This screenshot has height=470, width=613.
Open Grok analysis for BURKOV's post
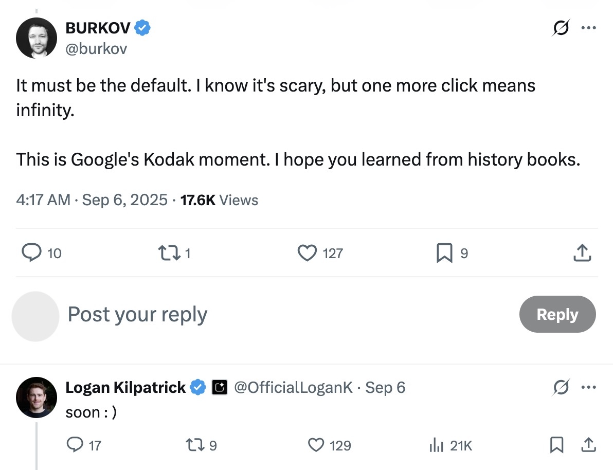(561, 28)
